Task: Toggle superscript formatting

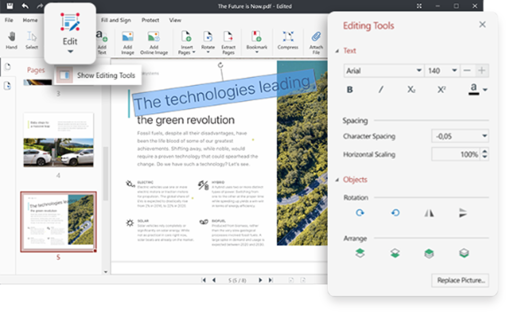Action: pos(442,89)
